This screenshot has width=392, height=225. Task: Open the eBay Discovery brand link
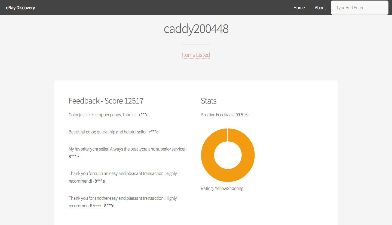point(20,8)
